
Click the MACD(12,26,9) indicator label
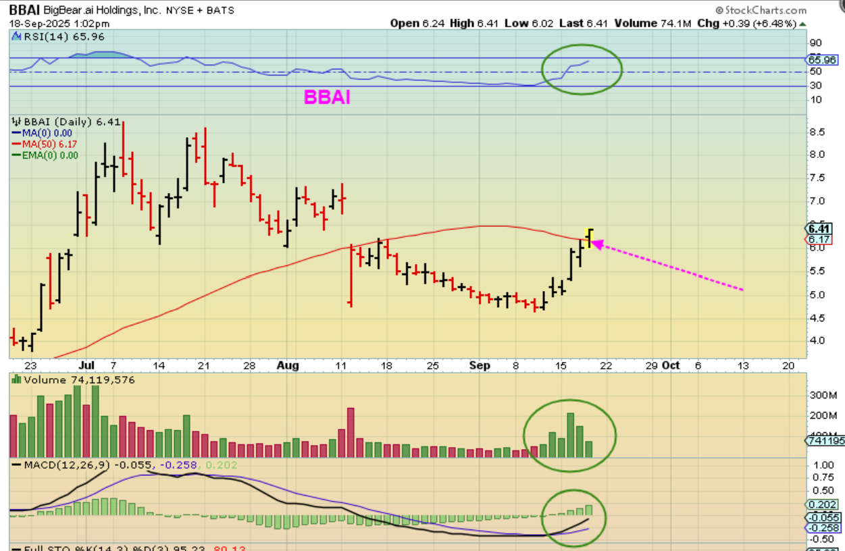click(68, 465)
